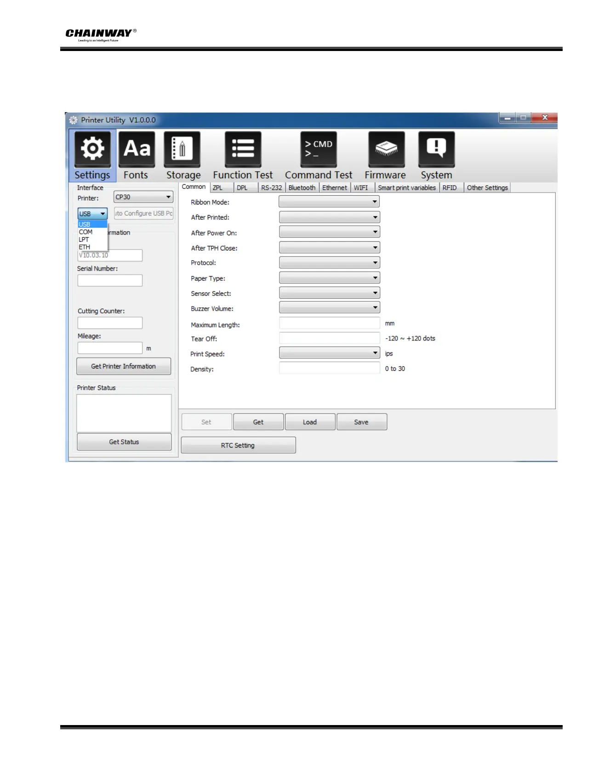Switch to the Common tab
Image resolution: width=610 pixels, height=771 pixels.
[194, 187]
